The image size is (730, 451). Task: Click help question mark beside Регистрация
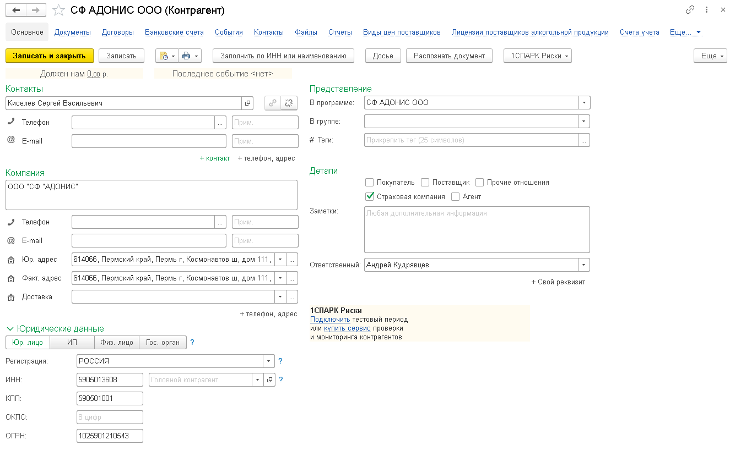pyautogui.click(x=280, y=361)
